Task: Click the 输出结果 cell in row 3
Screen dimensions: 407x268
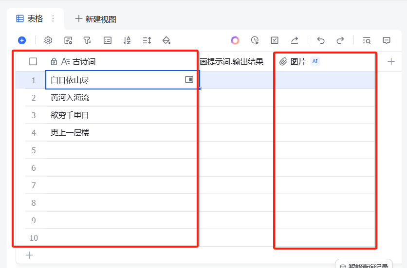Action: coord(236,115)
